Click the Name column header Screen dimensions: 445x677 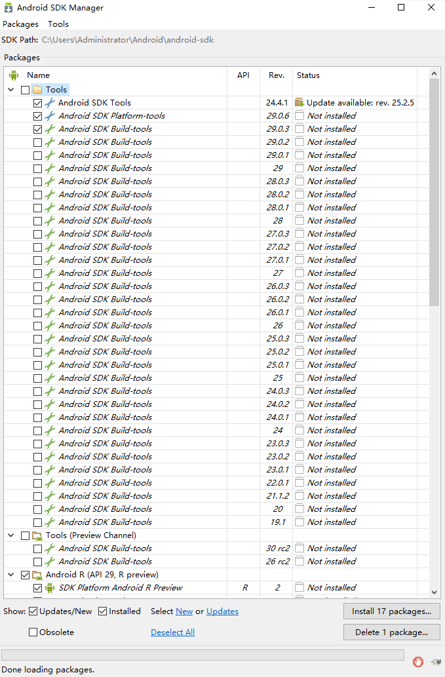pyautogui.click(x=38, y=75)
